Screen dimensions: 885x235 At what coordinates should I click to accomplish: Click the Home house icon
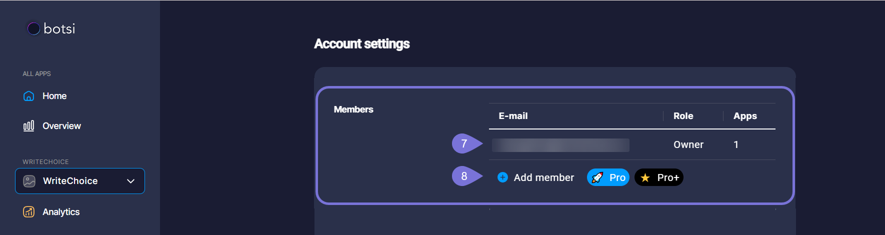click(29, 96)
